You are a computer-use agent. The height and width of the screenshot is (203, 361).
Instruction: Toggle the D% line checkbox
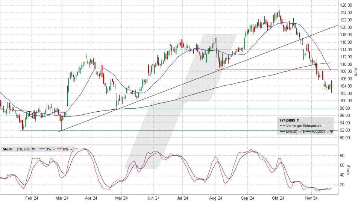pos(54,149)
